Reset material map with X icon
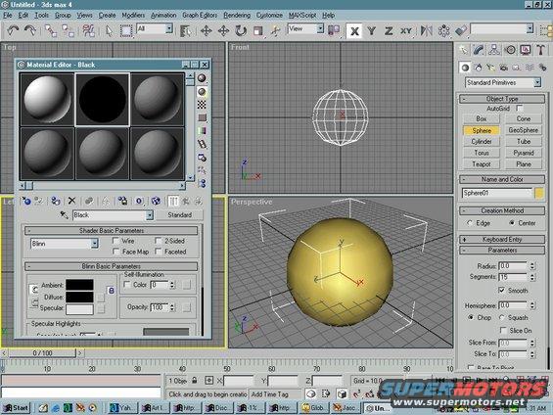The width and height of the screenshot is (553, 415). pos(72,201)
